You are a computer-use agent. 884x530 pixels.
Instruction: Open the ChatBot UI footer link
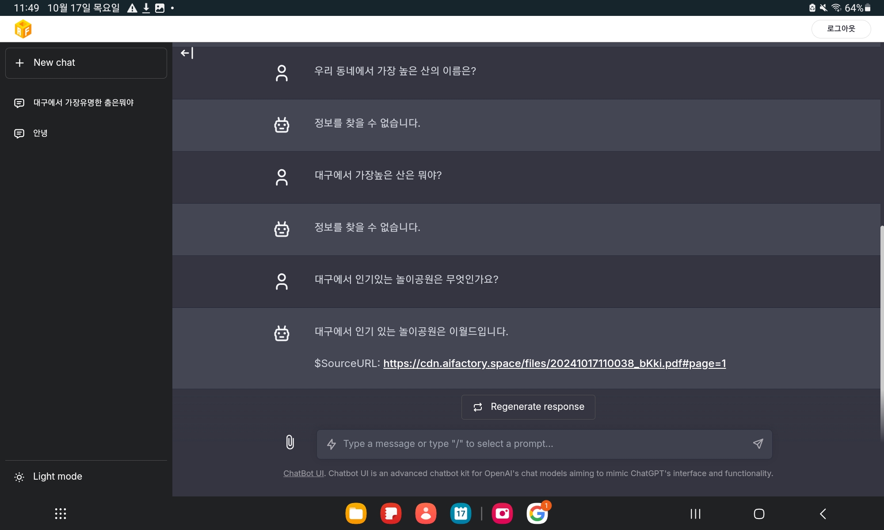pos(304,473)
